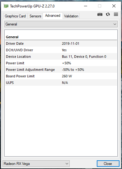This screenshot has height=169, width=122.
Task: Select the DCH/UWD Driver row label
Action: tap(19, 50)
